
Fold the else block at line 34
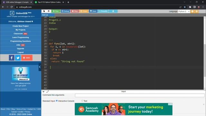coord(48,59)
